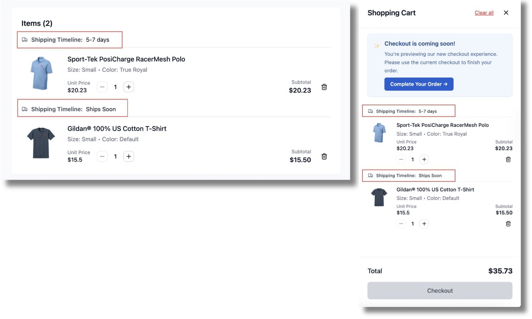The image size is (532, 319).
Task: Remove Gildan T-Shirt in Shopping Cart panel
Action: tap(508, 224)
